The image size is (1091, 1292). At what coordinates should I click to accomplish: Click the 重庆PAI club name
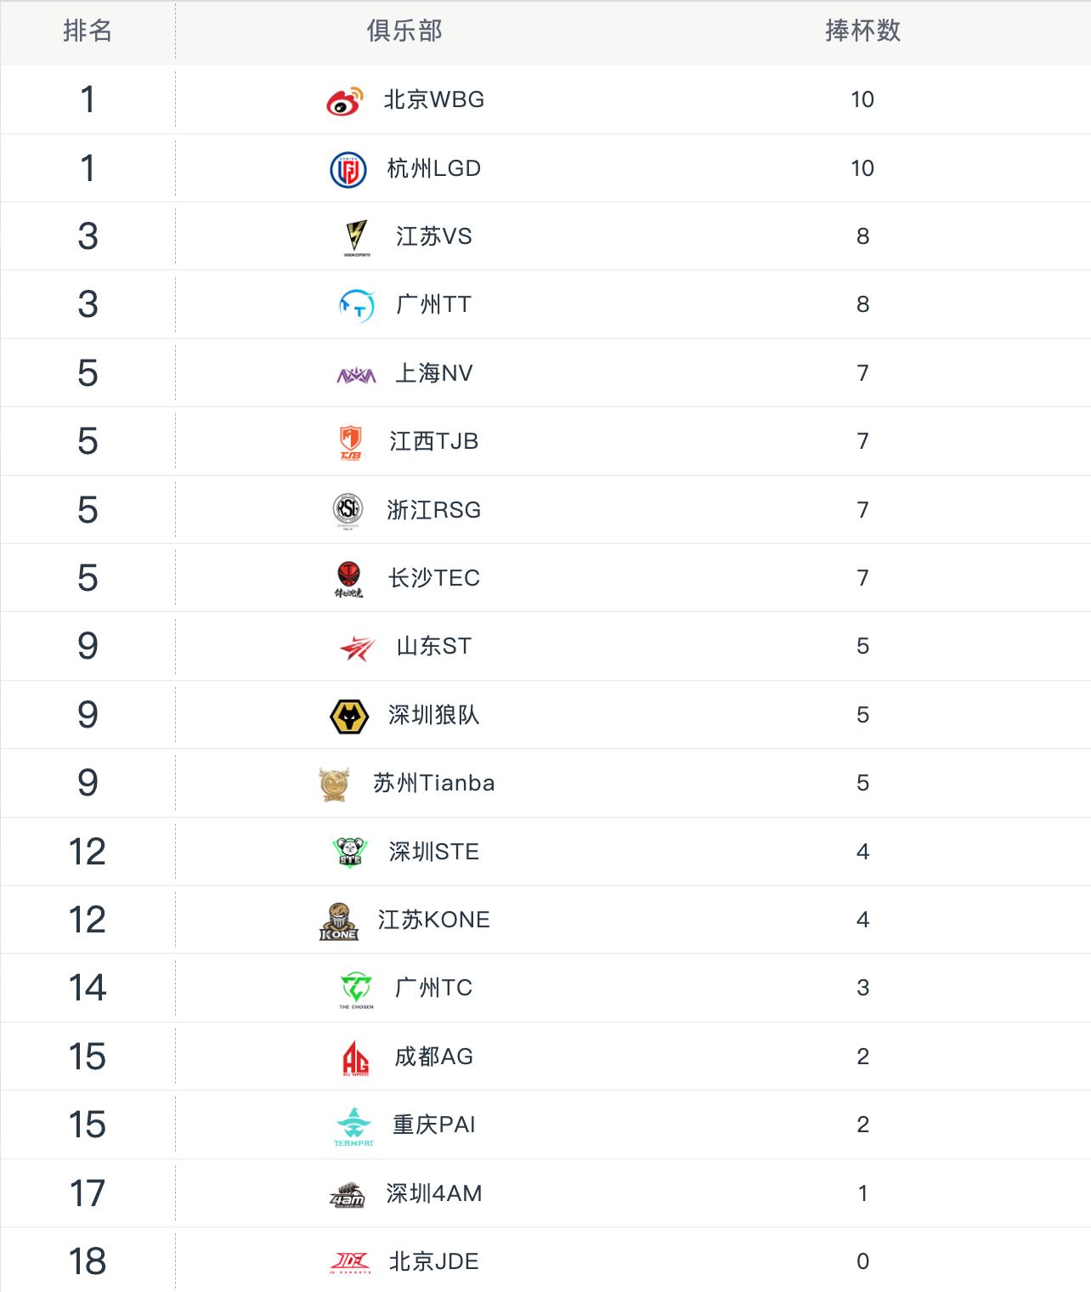point(433,1125)
